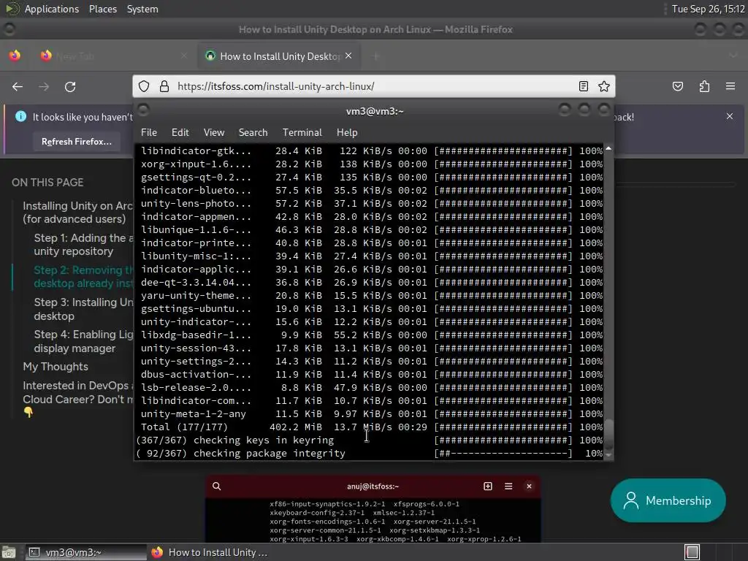748x561 pixels.
Task: Go back using Firefox back arrow
Action: click(18, 86)
